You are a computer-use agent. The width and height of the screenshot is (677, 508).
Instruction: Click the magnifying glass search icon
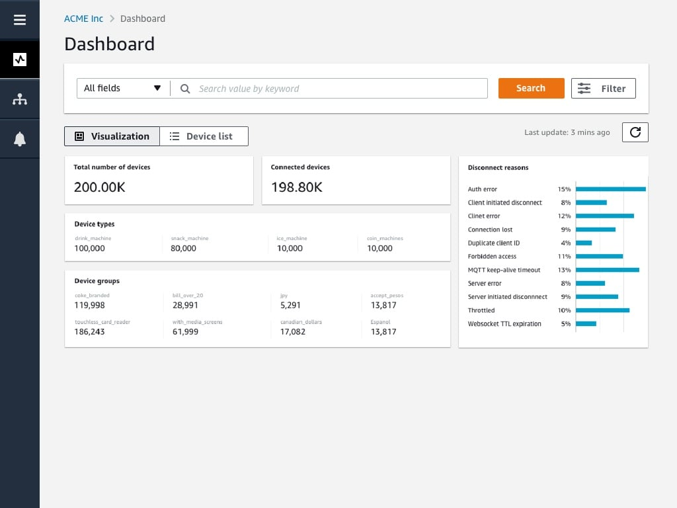pos(184,88)
